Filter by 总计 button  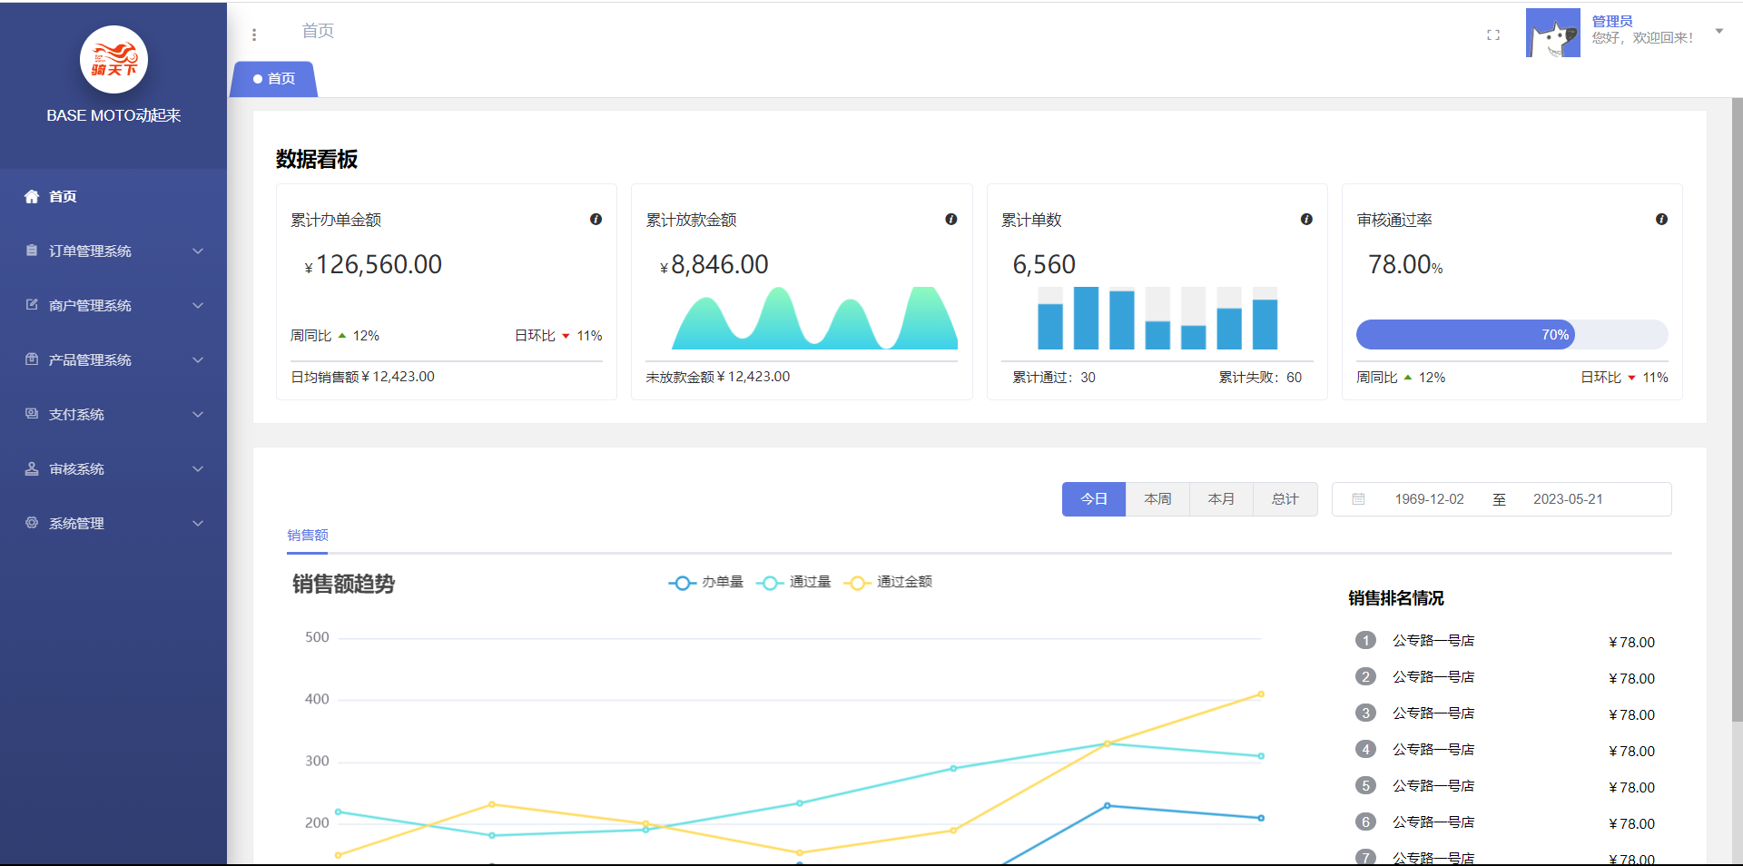[x=1285, y=499]
